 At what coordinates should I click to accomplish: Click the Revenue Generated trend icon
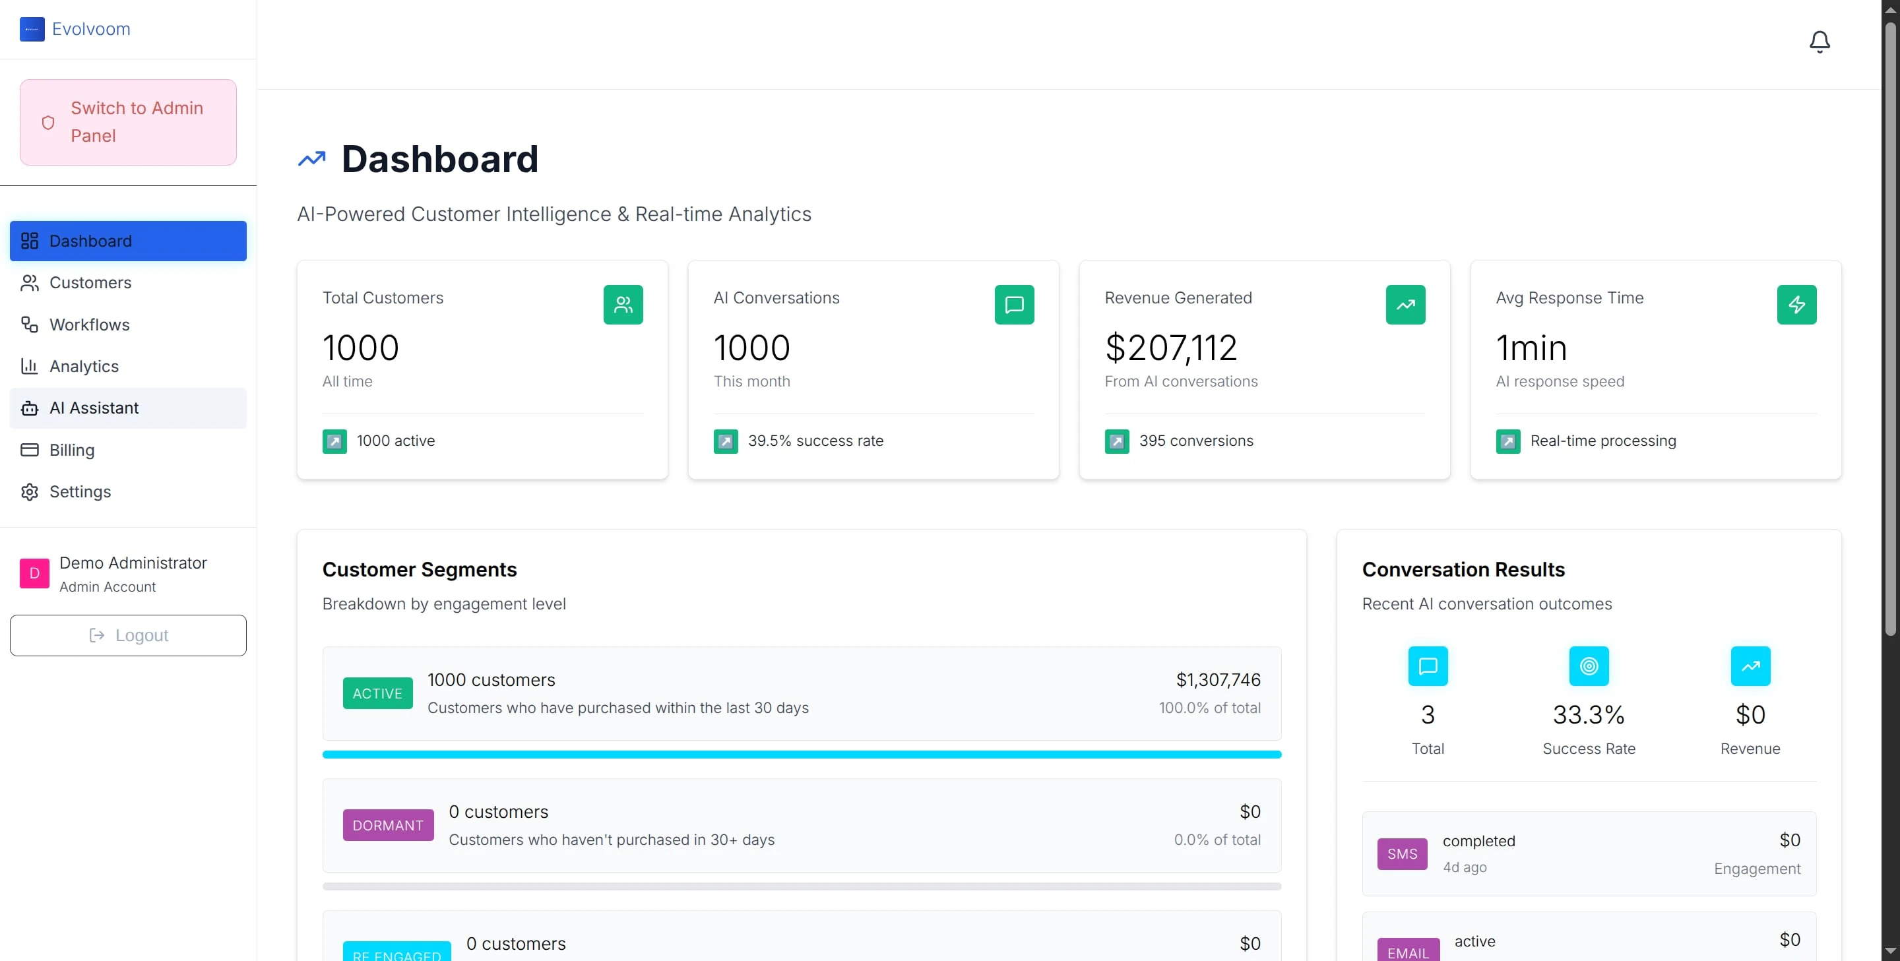click(x=1405, y=305)
